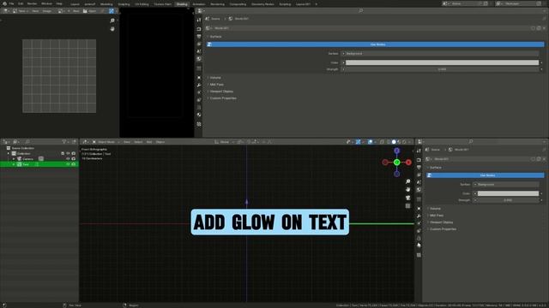Toggle the Text object's eye visibility in the Outliner
The height and width of the screenshot is (308, 549).
pyautogui.click(x=68, y=164)
